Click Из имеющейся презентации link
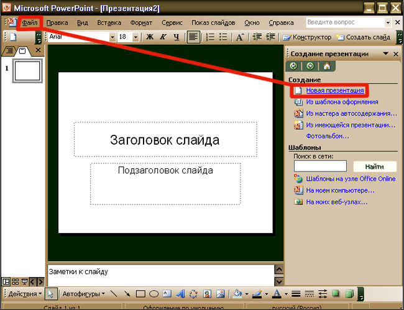This screenshot has height=310, width=404. point(351,125)
